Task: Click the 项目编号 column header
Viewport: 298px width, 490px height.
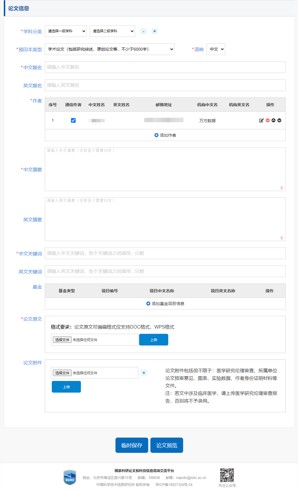Action: [110, 291]
